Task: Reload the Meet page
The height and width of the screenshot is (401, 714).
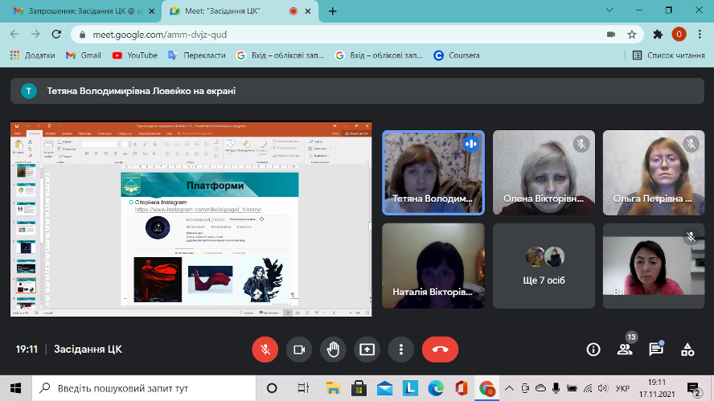Action: (x=56, y=34)
